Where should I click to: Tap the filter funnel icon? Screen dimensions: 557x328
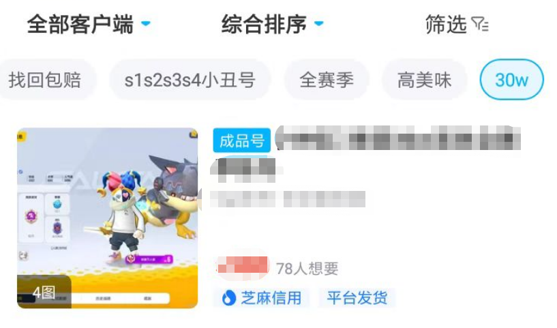pyautogui.click(x=480, y=25)
